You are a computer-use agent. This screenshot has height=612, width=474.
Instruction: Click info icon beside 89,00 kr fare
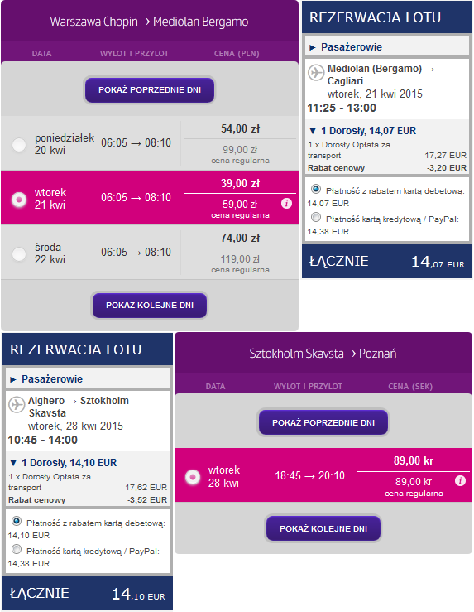pos(461,481)
